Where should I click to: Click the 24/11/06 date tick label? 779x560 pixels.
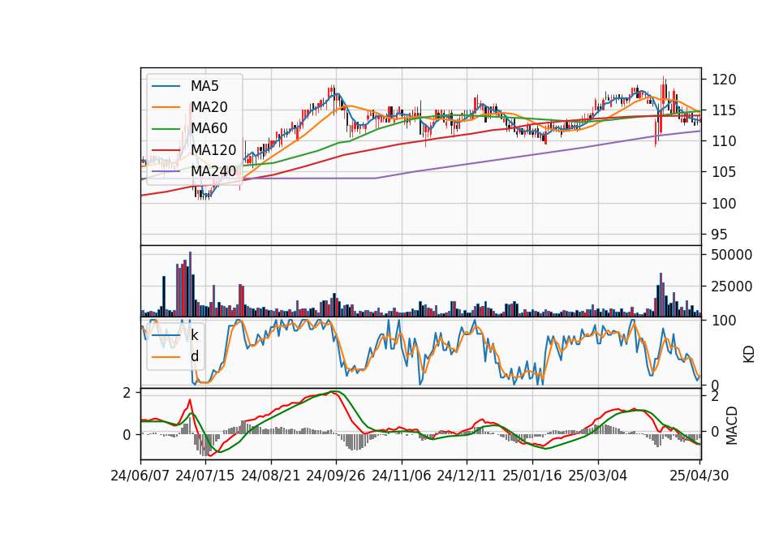coord(402,476)
